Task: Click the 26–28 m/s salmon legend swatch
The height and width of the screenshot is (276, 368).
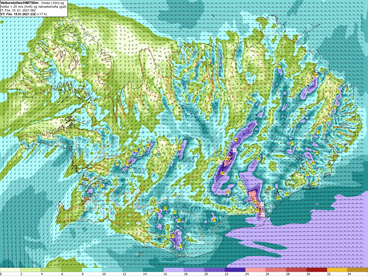Action: (276, 270)
